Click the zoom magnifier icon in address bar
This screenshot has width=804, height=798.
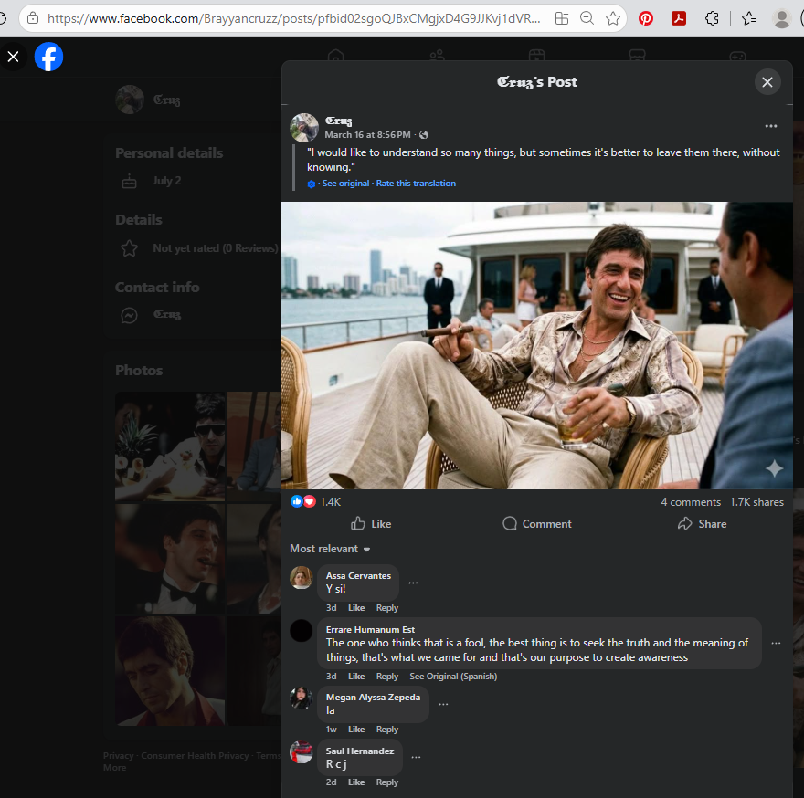587,18
